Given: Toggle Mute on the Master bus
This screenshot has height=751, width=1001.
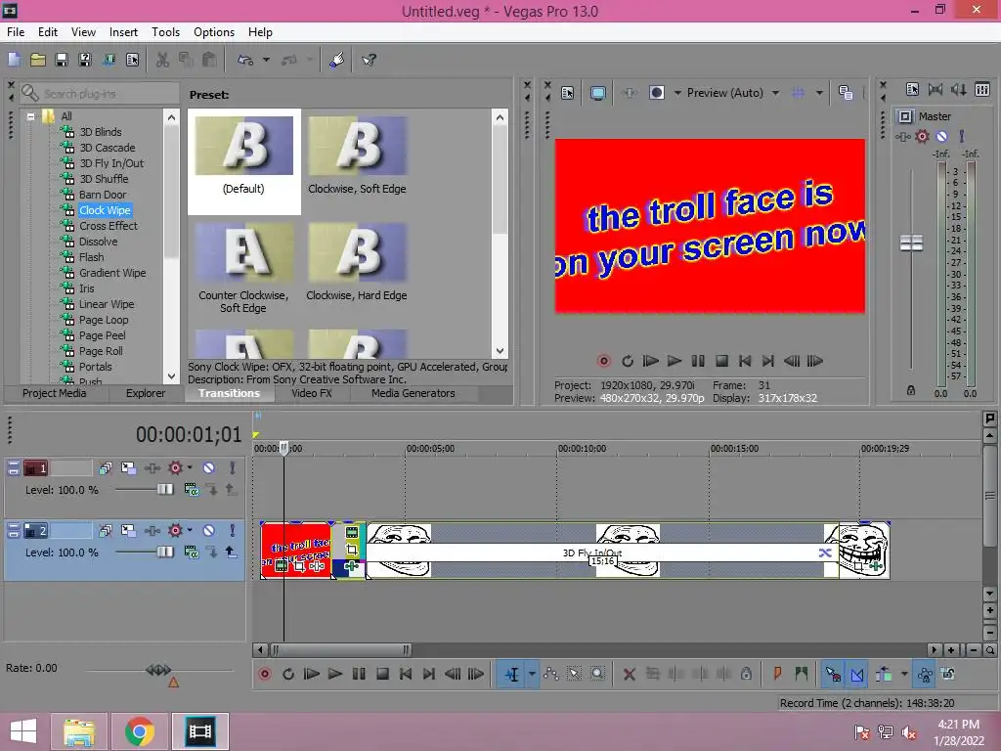Looking at the screenshot, I should click(x=941, y=136).
